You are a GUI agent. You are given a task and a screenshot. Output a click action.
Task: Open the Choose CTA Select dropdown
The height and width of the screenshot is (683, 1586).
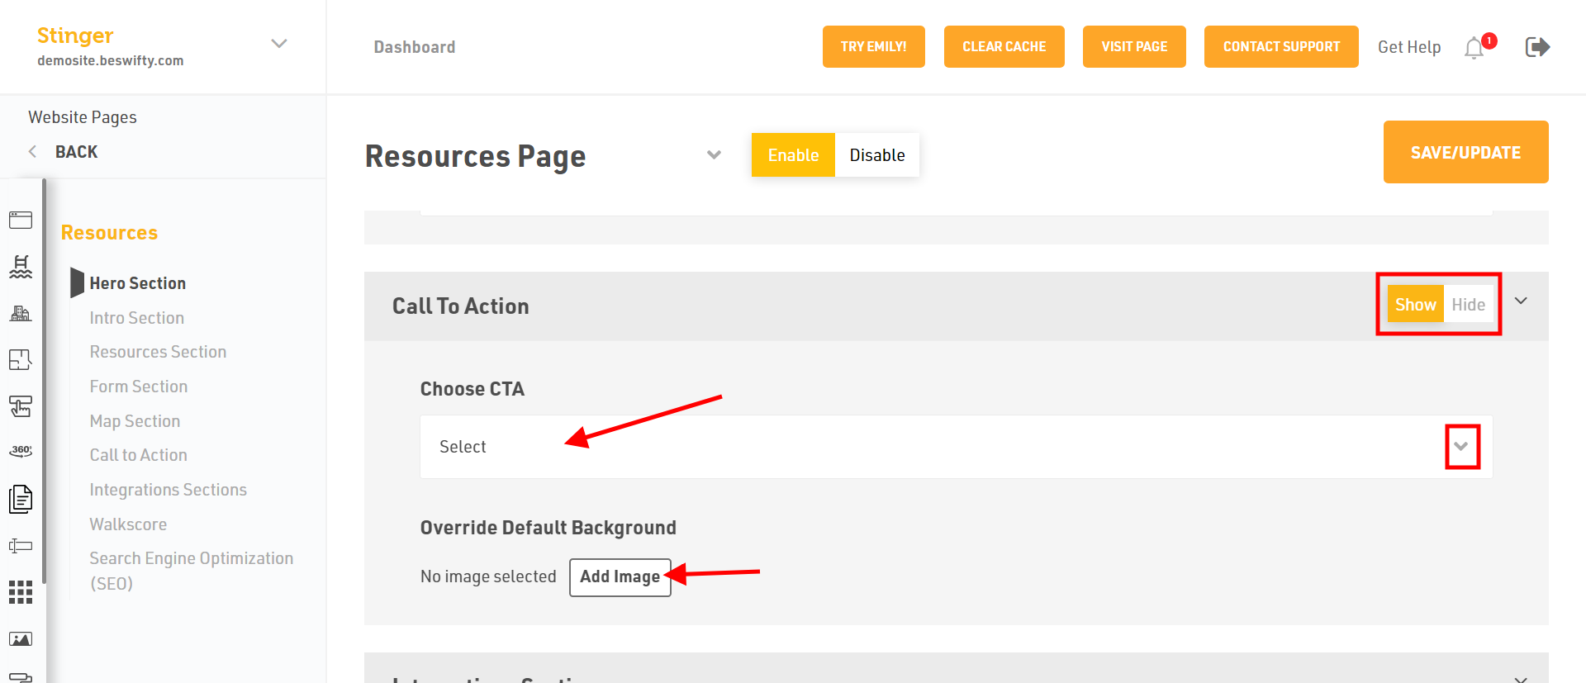(956, 447)
